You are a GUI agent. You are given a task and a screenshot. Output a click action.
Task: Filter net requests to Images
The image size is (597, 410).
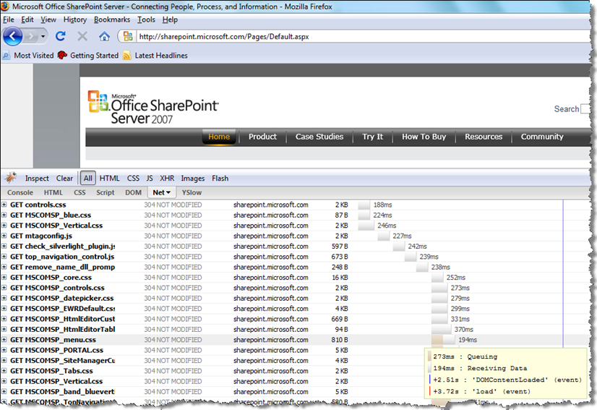pos(193,179)
